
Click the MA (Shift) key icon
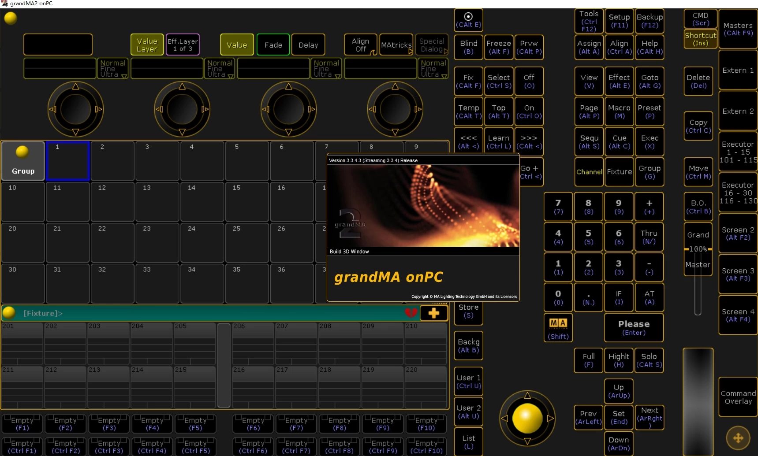[x=558, y=327]
